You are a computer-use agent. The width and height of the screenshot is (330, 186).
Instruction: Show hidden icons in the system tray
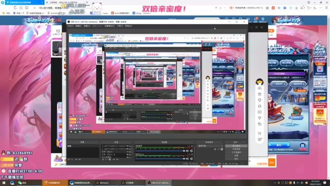[275, 183]
